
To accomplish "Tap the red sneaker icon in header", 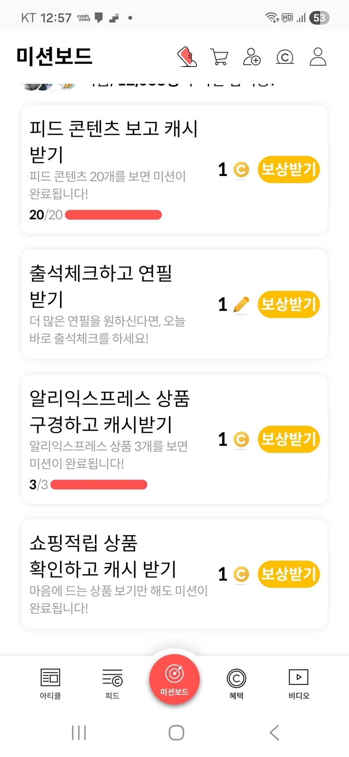I will coord(187,57).
